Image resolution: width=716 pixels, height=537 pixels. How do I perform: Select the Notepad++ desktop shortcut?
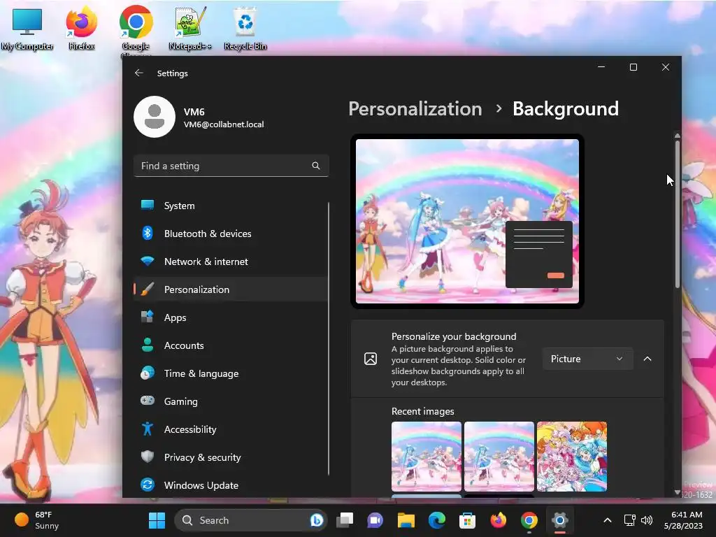click(x=190, y=29)
